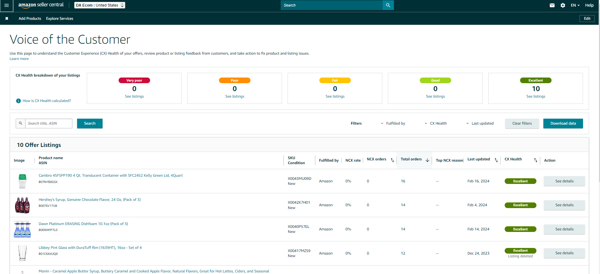Click Excellent CX Health badge for Cambro
Screen dimensions: 600x274
coord(520,181)
